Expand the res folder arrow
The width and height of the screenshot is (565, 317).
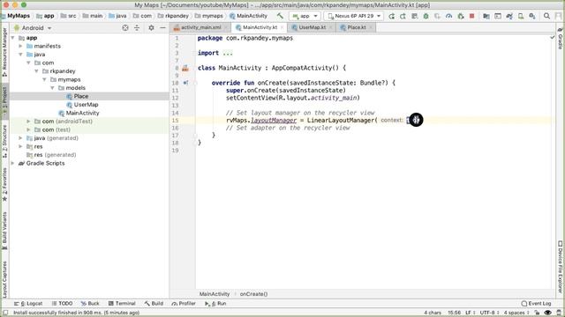[x=21, y=146]
